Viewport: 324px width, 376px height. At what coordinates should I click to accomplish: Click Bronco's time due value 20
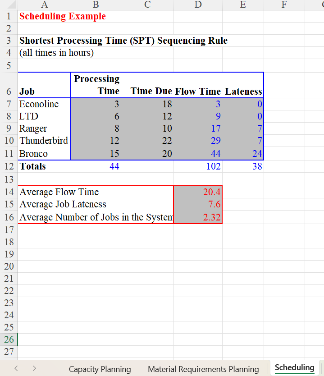[147, 153]
